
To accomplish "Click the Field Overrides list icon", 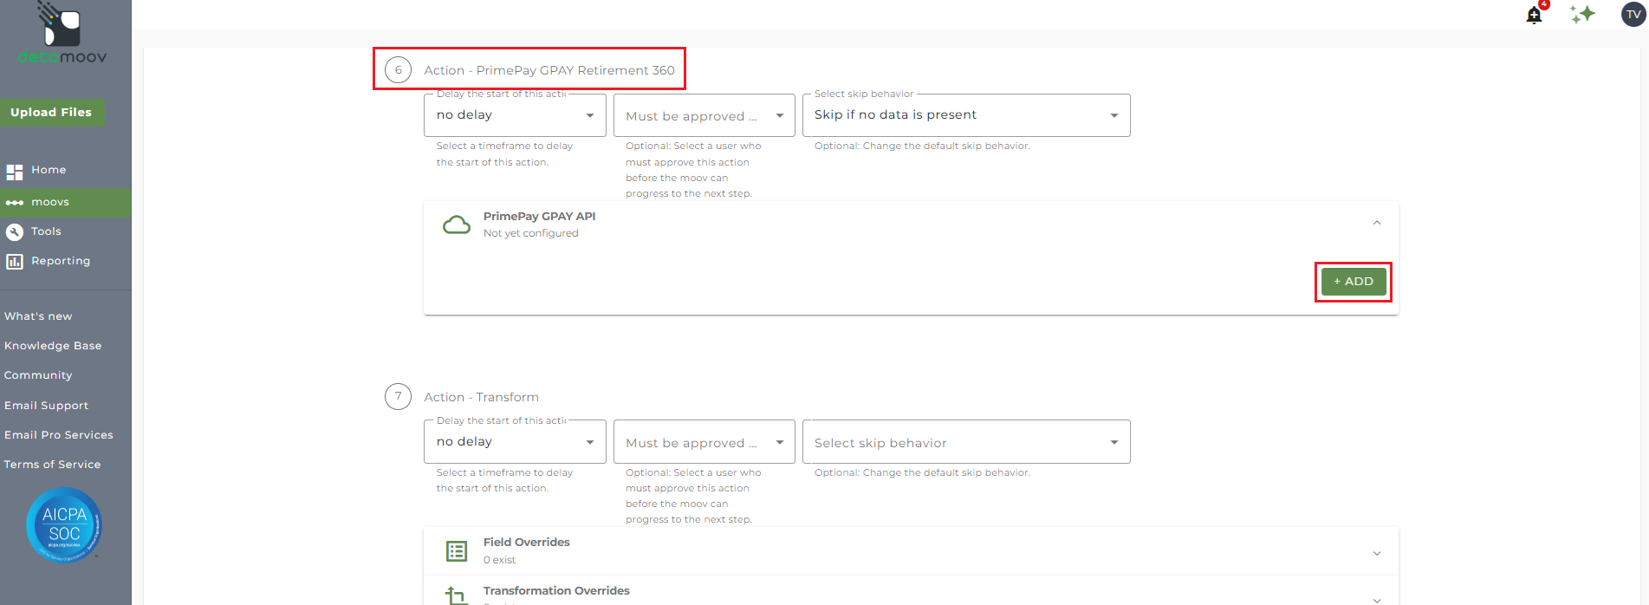I will pos(457,551).
